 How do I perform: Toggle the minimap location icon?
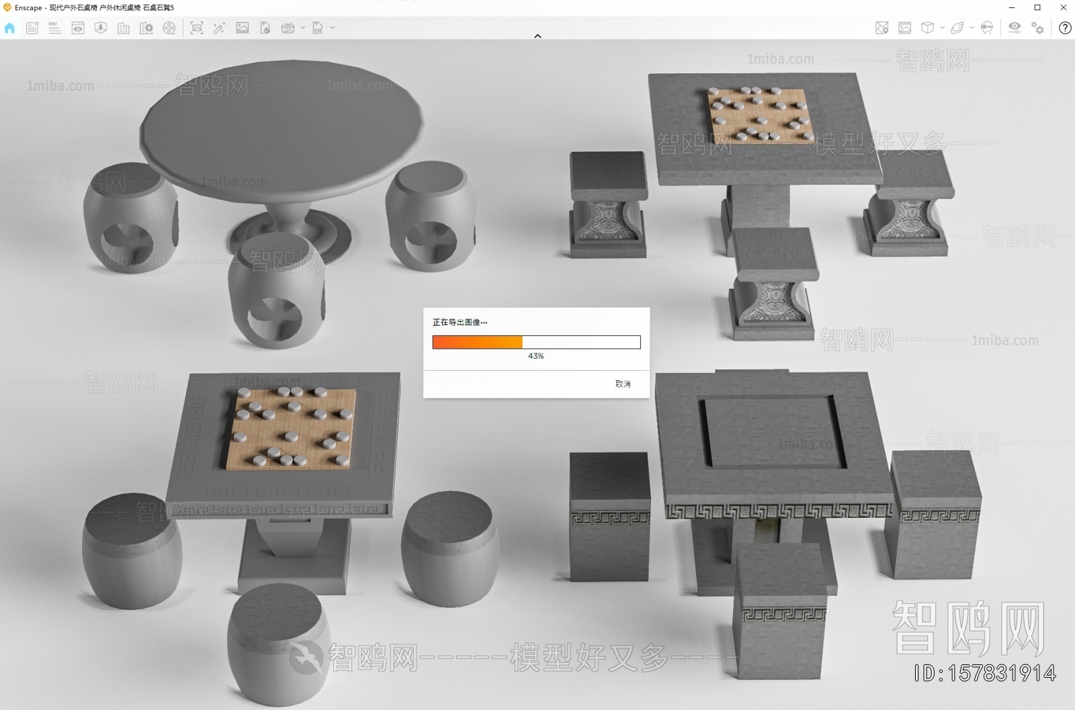(882, 28)
